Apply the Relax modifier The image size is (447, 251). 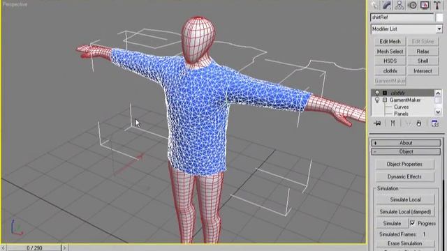click(x=423, y=52)
